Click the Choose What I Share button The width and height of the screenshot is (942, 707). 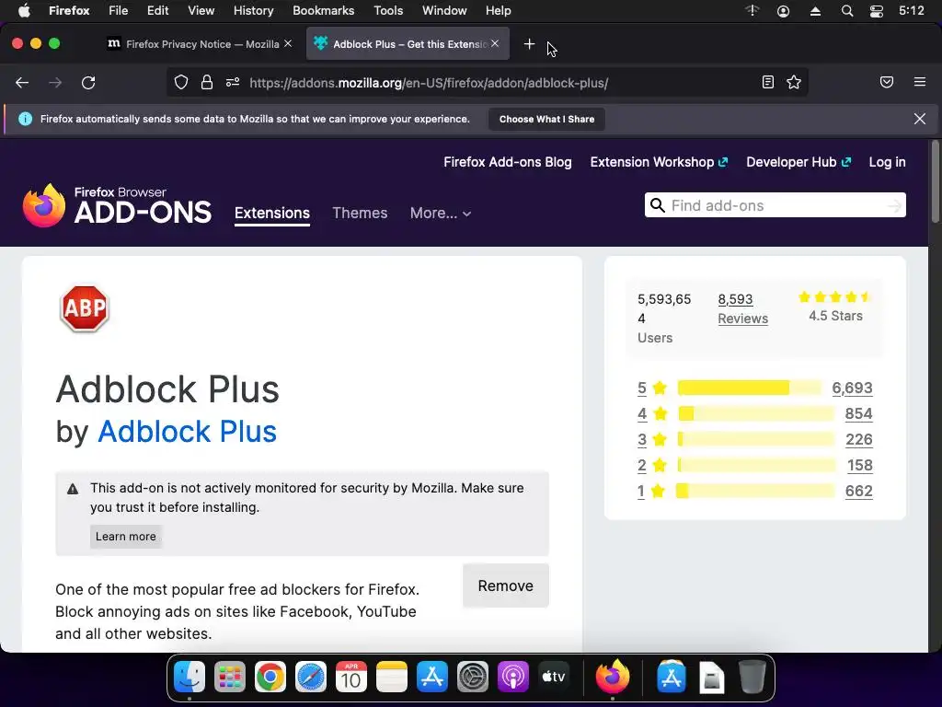pos(546,119)
